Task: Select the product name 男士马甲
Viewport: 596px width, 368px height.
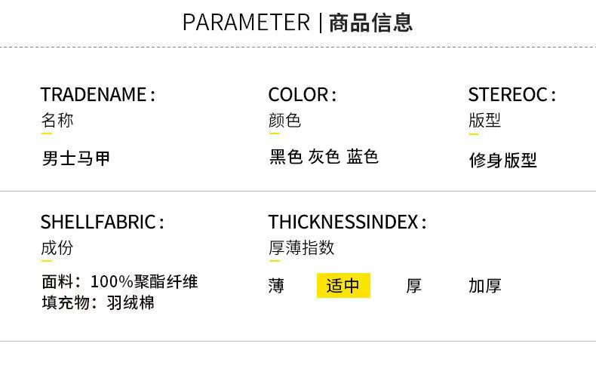Action: pyautogui.click(x=76, y=159)
